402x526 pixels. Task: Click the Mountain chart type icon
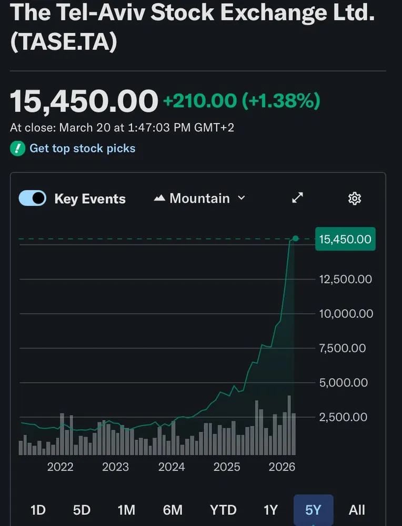[x=159, y=198]
